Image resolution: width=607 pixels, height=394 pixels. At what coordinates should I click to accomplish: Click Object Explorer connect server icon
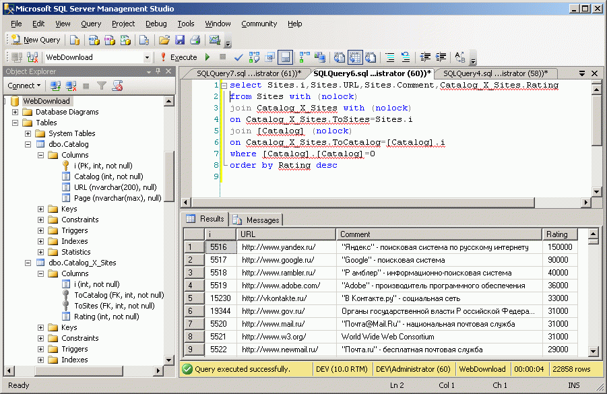[x=55, y=86]
